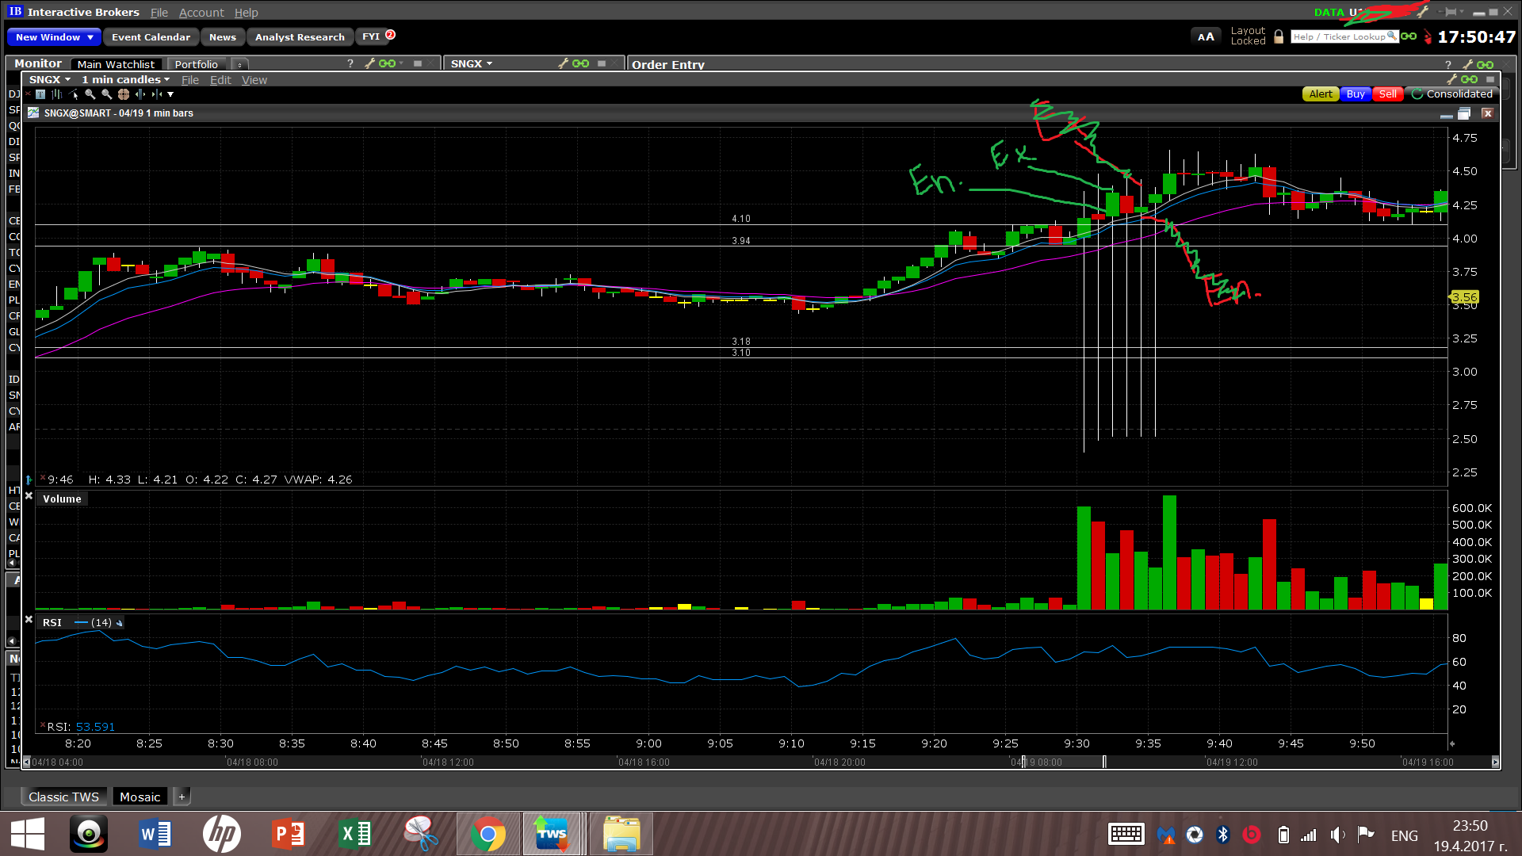This screenshot has height=856, width=1522.
Task: Open TWS app from Windows taskbar
Action: click(x=552, y=834)
